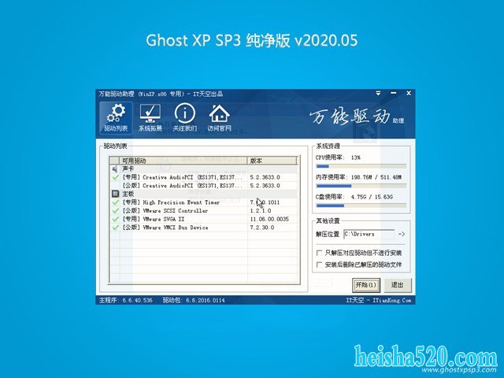Uncheck the High Precision Event Timer driver
Screen dimensions: 504x378
click(x=115, y=202)
